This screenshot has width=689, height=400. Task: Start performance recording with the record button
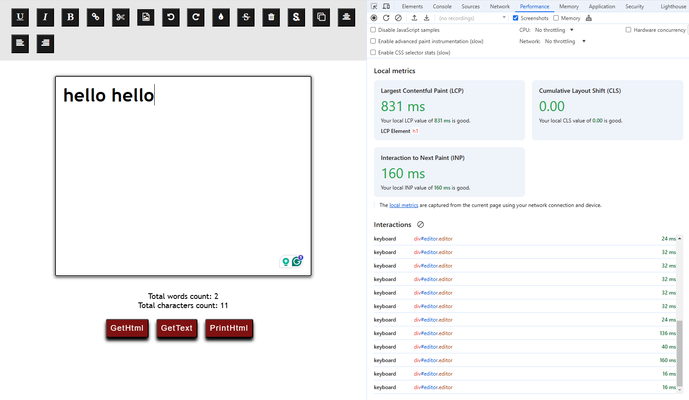pyautogui.click(x=374, y=18)
